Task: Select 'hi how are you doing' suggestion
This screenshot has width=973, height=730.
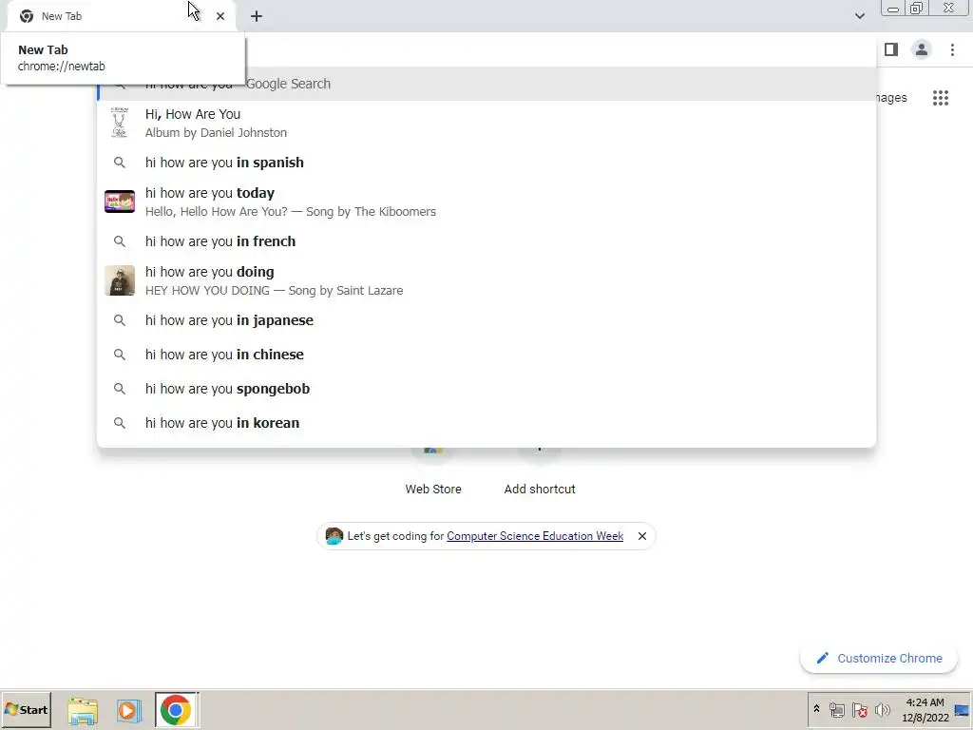Action: (x=486, y=280)
